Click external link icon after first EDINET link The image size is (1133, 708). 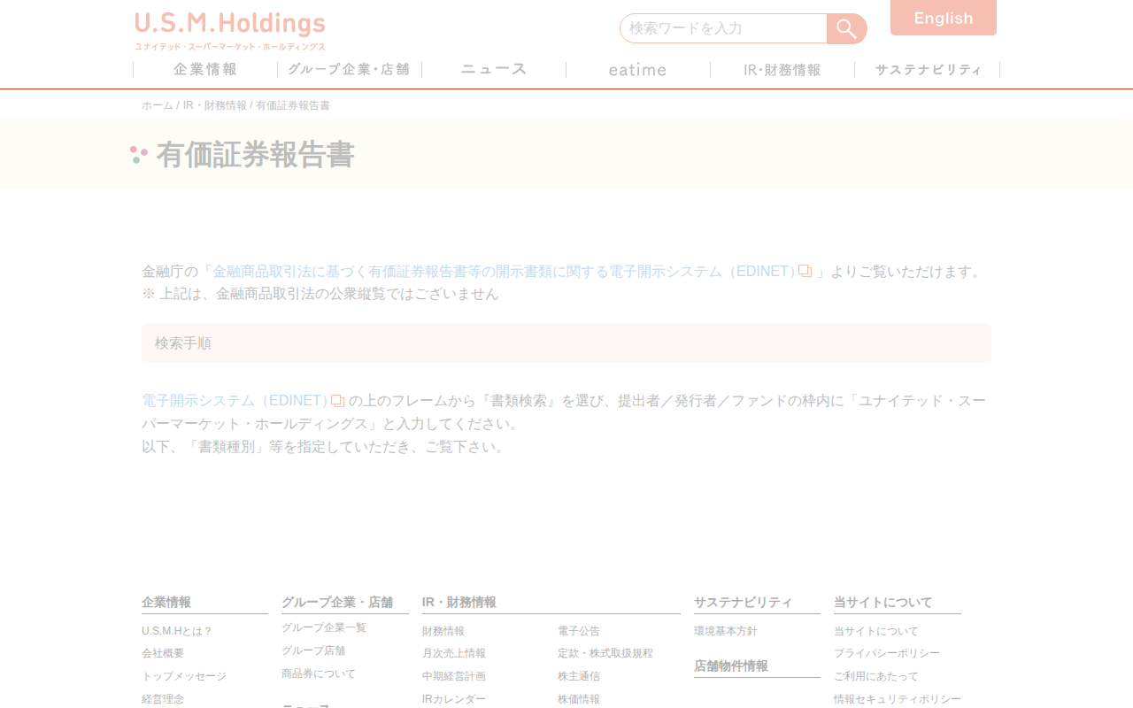pyautogui.click(x=805, y=271)
